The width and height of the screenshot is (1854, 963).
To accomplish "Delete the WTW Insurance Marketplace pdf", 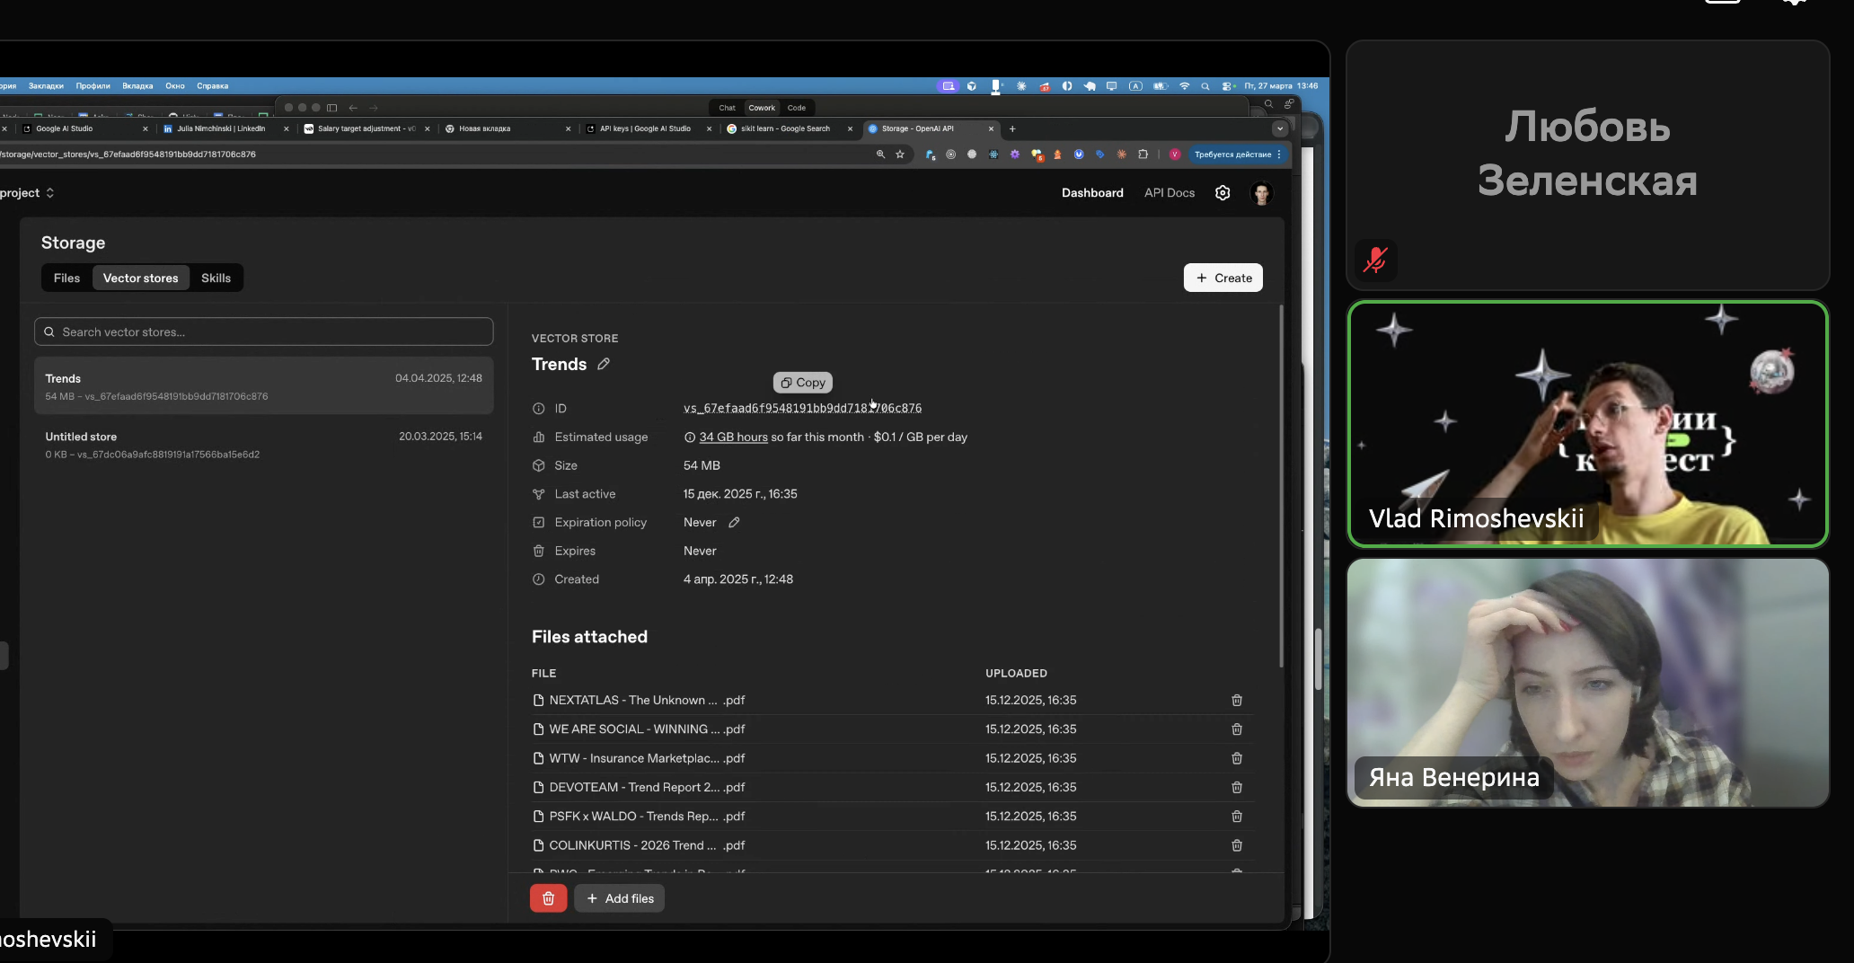I will [x=1237, y=759].
